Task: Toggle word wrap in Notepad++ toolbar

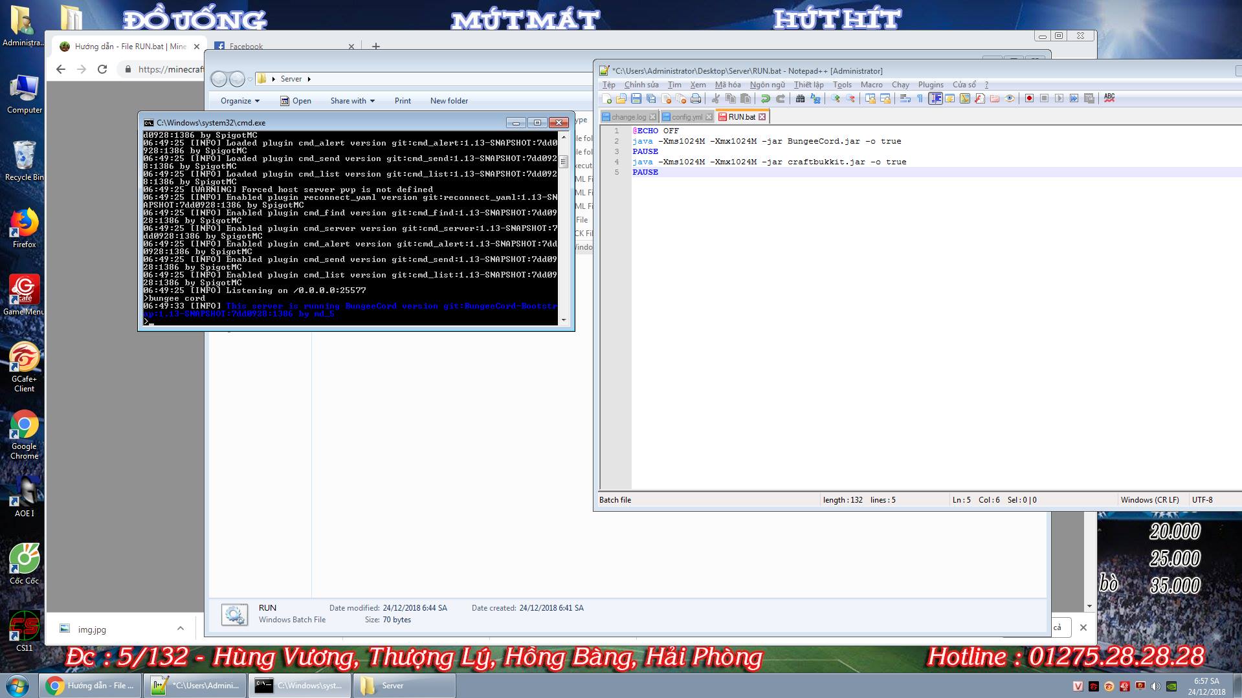Action: (x=905, y=99)
